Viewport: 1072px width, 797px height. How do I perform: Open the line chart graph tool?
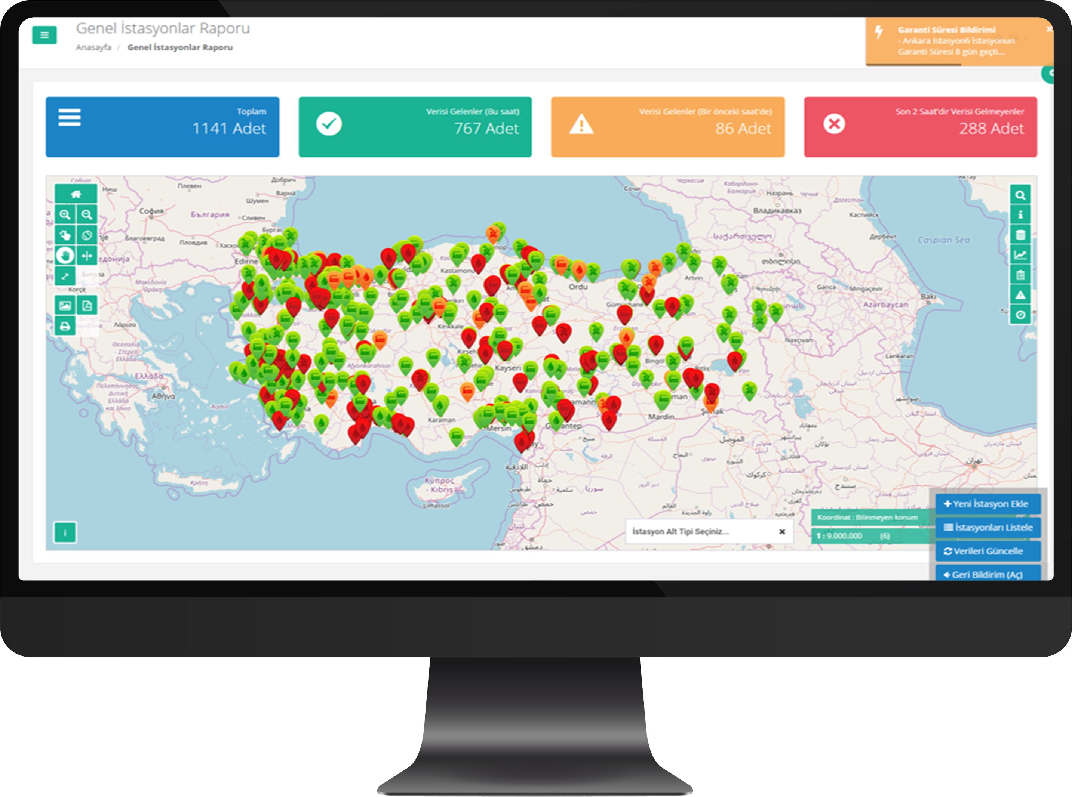1020,255
